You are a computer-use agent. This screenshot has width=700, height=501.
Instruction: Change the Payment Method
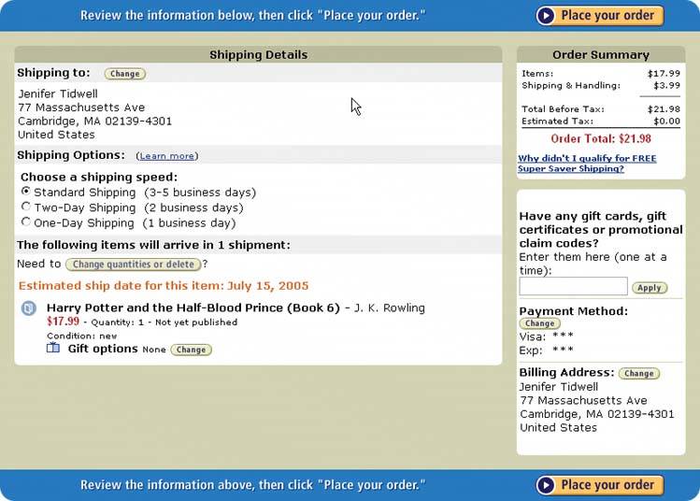(x=539, y=323)
